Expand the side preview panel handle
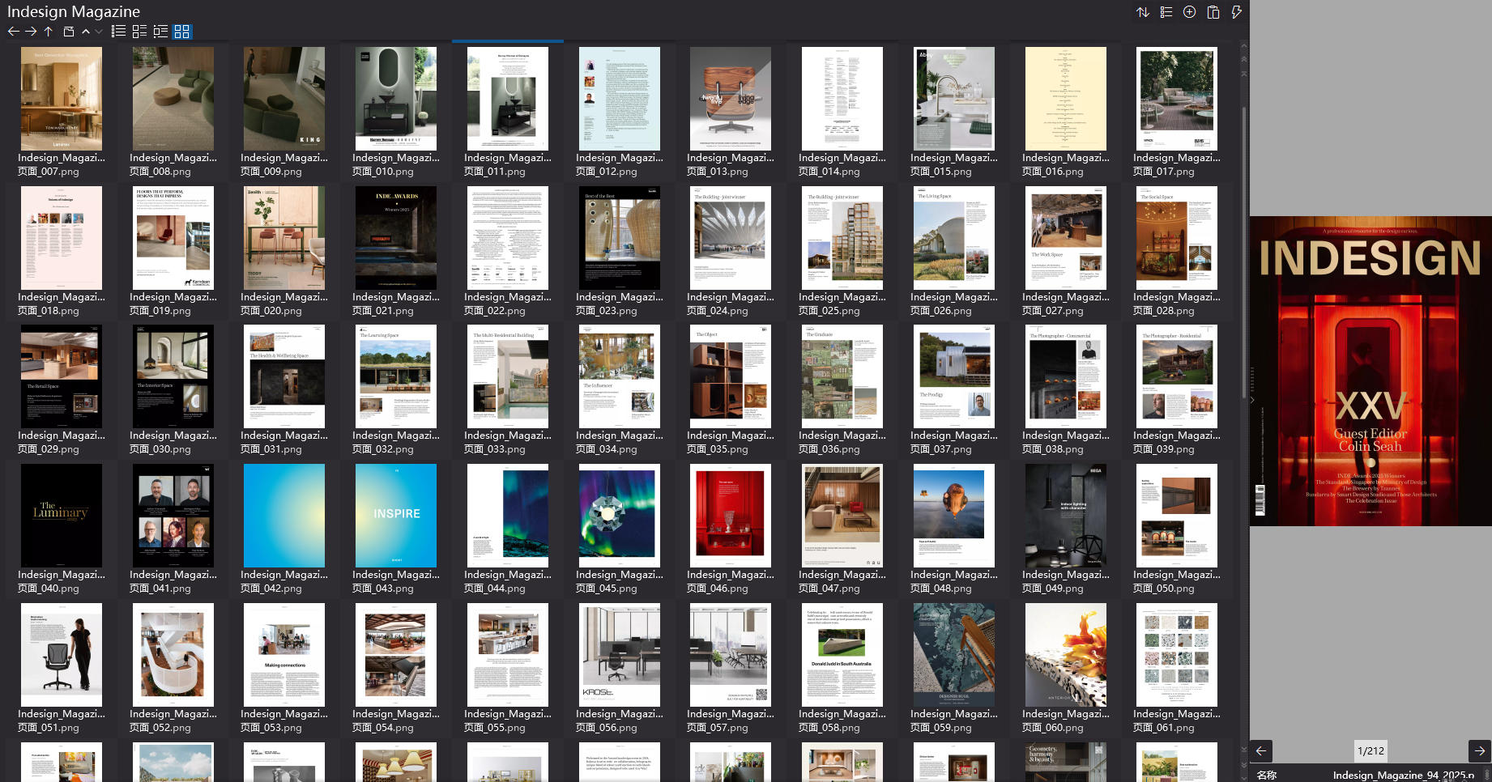The width and height of the screenshot is (1492, 782). tap(1252, 400)
